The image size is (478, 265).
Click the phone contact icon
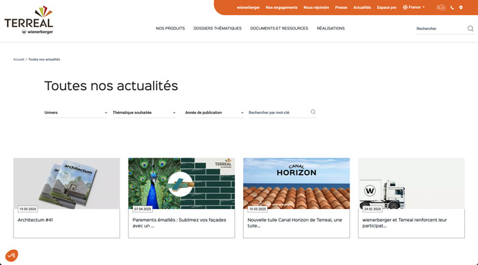tap(452, 8)
